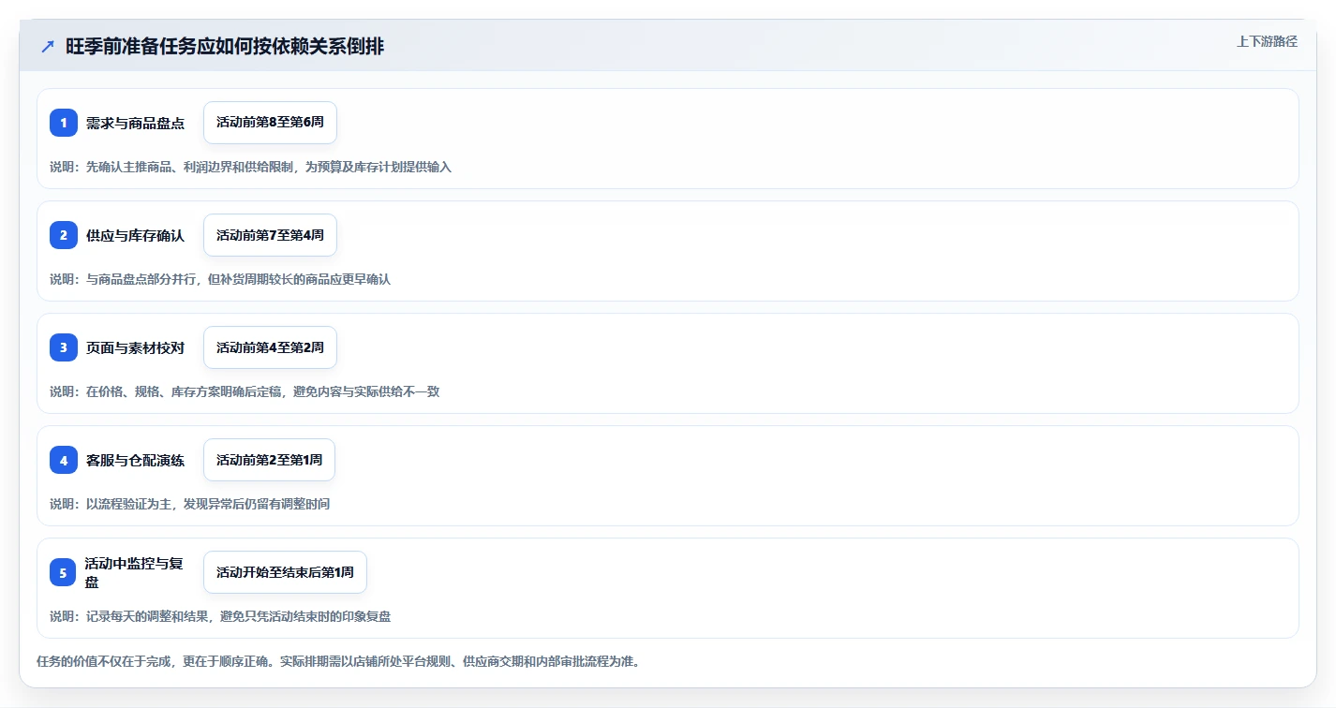
Task: Click the note starting 在价格、规格、库存方案
Action: click(245, 391)
